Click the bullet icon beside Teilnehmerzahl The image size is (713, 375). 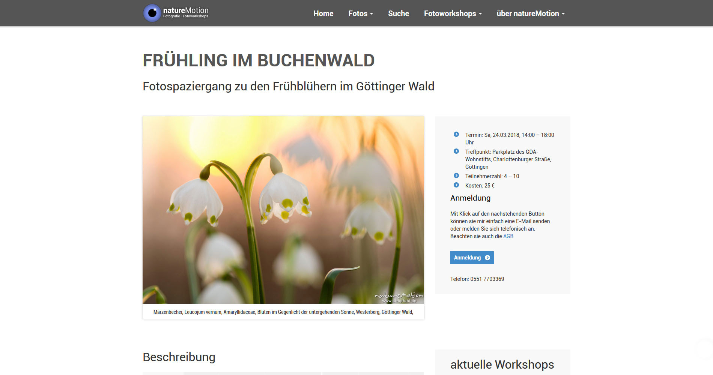pos(456,175)
